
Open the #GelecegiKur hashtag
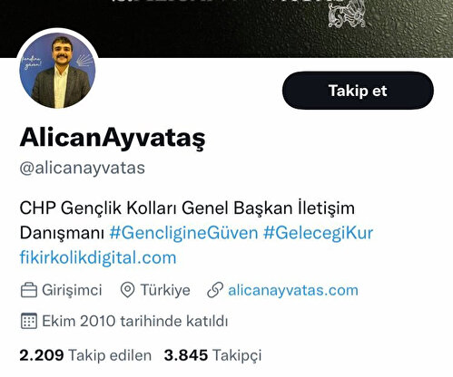(x=318, y=233)
